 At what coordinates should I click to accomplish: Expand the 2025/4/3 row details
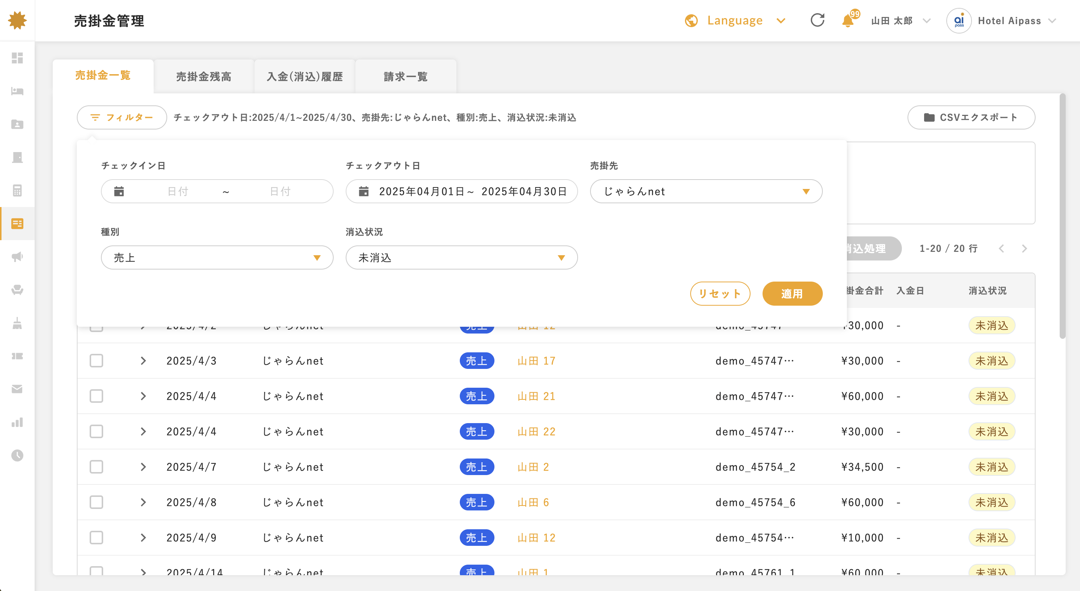click(143, 361)
